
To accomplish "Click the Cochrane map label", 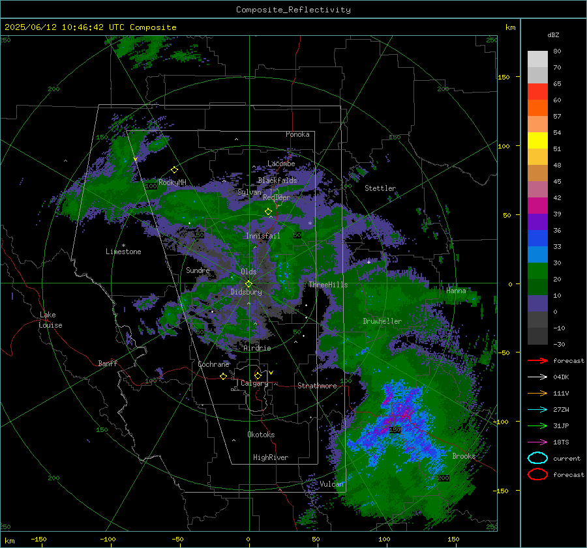I will click(x=213, y=364).
